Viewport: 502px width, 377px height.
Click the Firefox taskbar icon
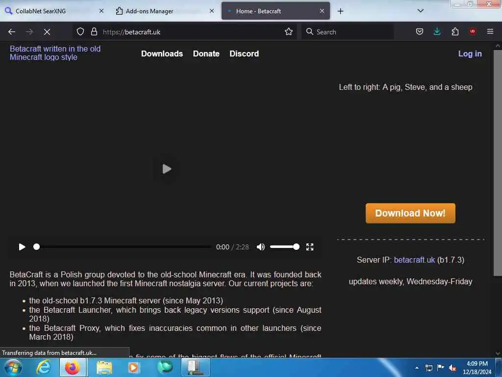coord(73,367)
